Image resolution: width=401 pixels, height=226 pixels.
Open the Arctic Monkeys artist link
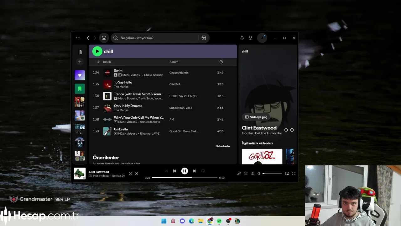(150, 122)
